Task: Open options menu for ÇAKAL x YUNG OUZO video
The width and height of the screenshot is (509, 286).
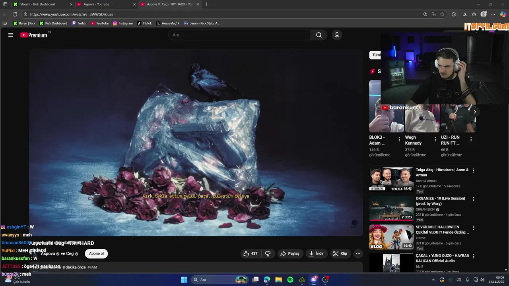Action: pyautogui.click(x=473, y=256)
